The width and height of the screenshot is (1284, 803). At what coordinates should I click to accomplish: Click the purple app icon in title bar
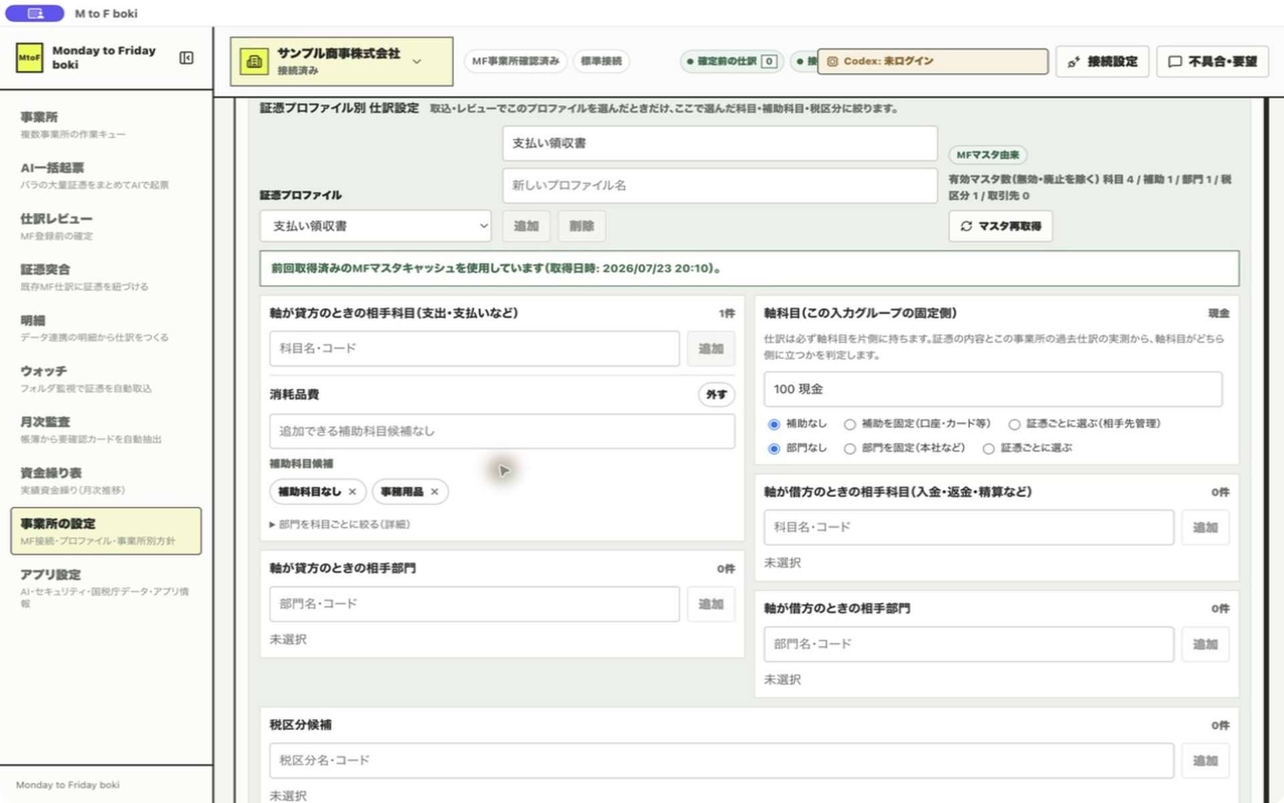pos(35,13)
